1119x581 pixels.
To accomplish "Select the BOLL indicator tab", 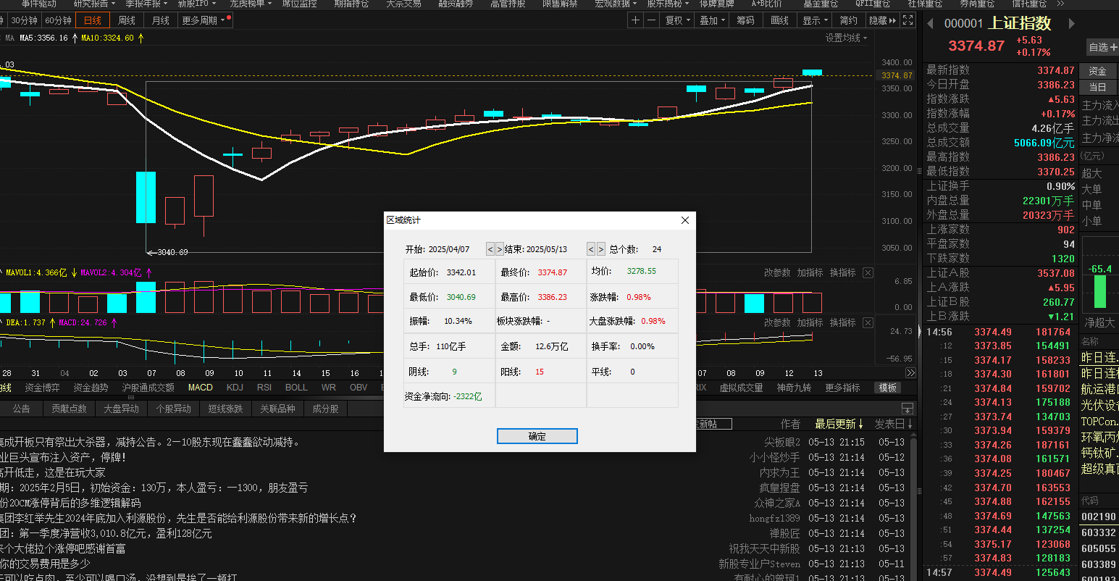I will tap(296, 388).
